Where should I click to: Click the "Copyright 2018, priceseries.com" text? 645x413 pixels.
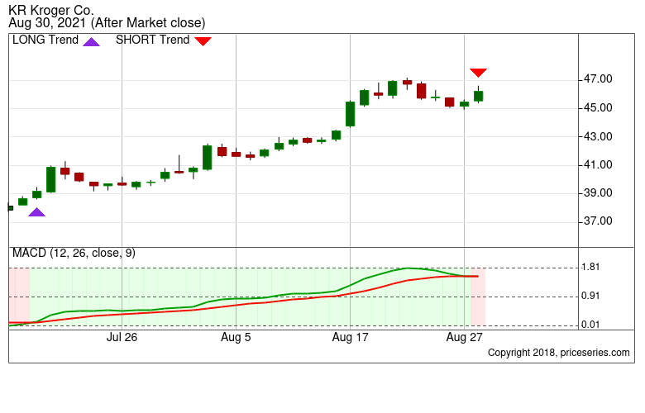click(x=559, y=353)
